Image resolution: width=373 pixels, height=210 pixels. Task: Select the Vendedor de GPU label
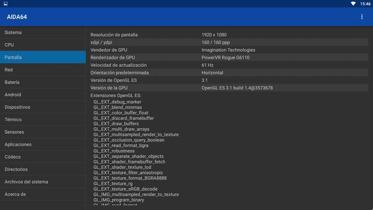[x=109, y=50]
